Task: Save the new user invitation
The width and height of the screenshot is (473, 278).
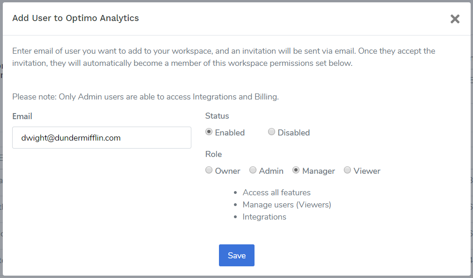Action: click(237, 256)
